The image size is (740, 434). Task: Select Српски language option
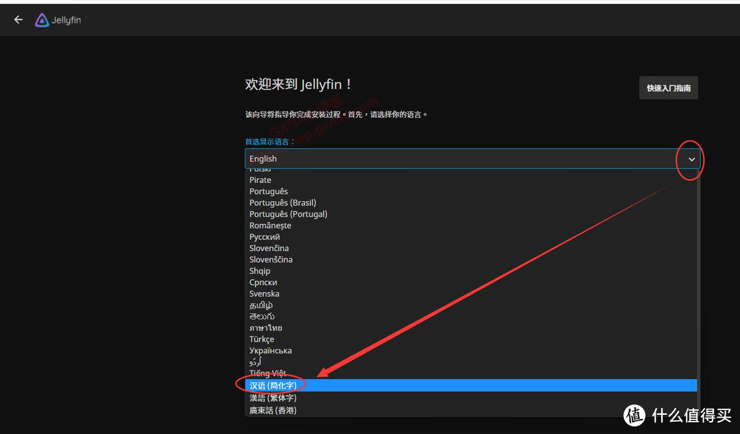pyautogui.click(x=471, y=282)
